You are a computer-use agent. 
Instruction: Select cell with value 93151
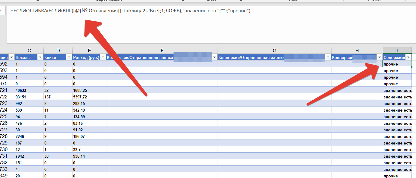point(29,97)
